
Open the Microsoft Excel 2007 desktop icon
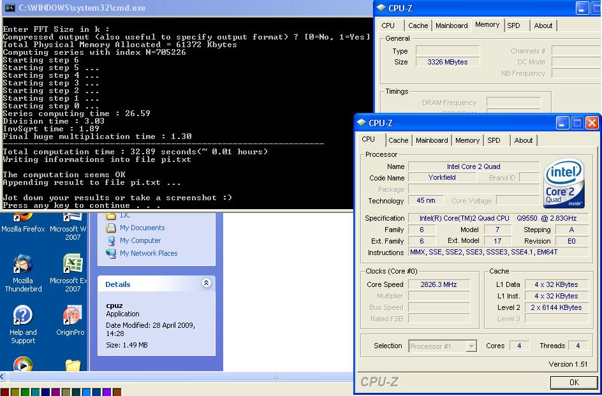[x=72, y=264]
